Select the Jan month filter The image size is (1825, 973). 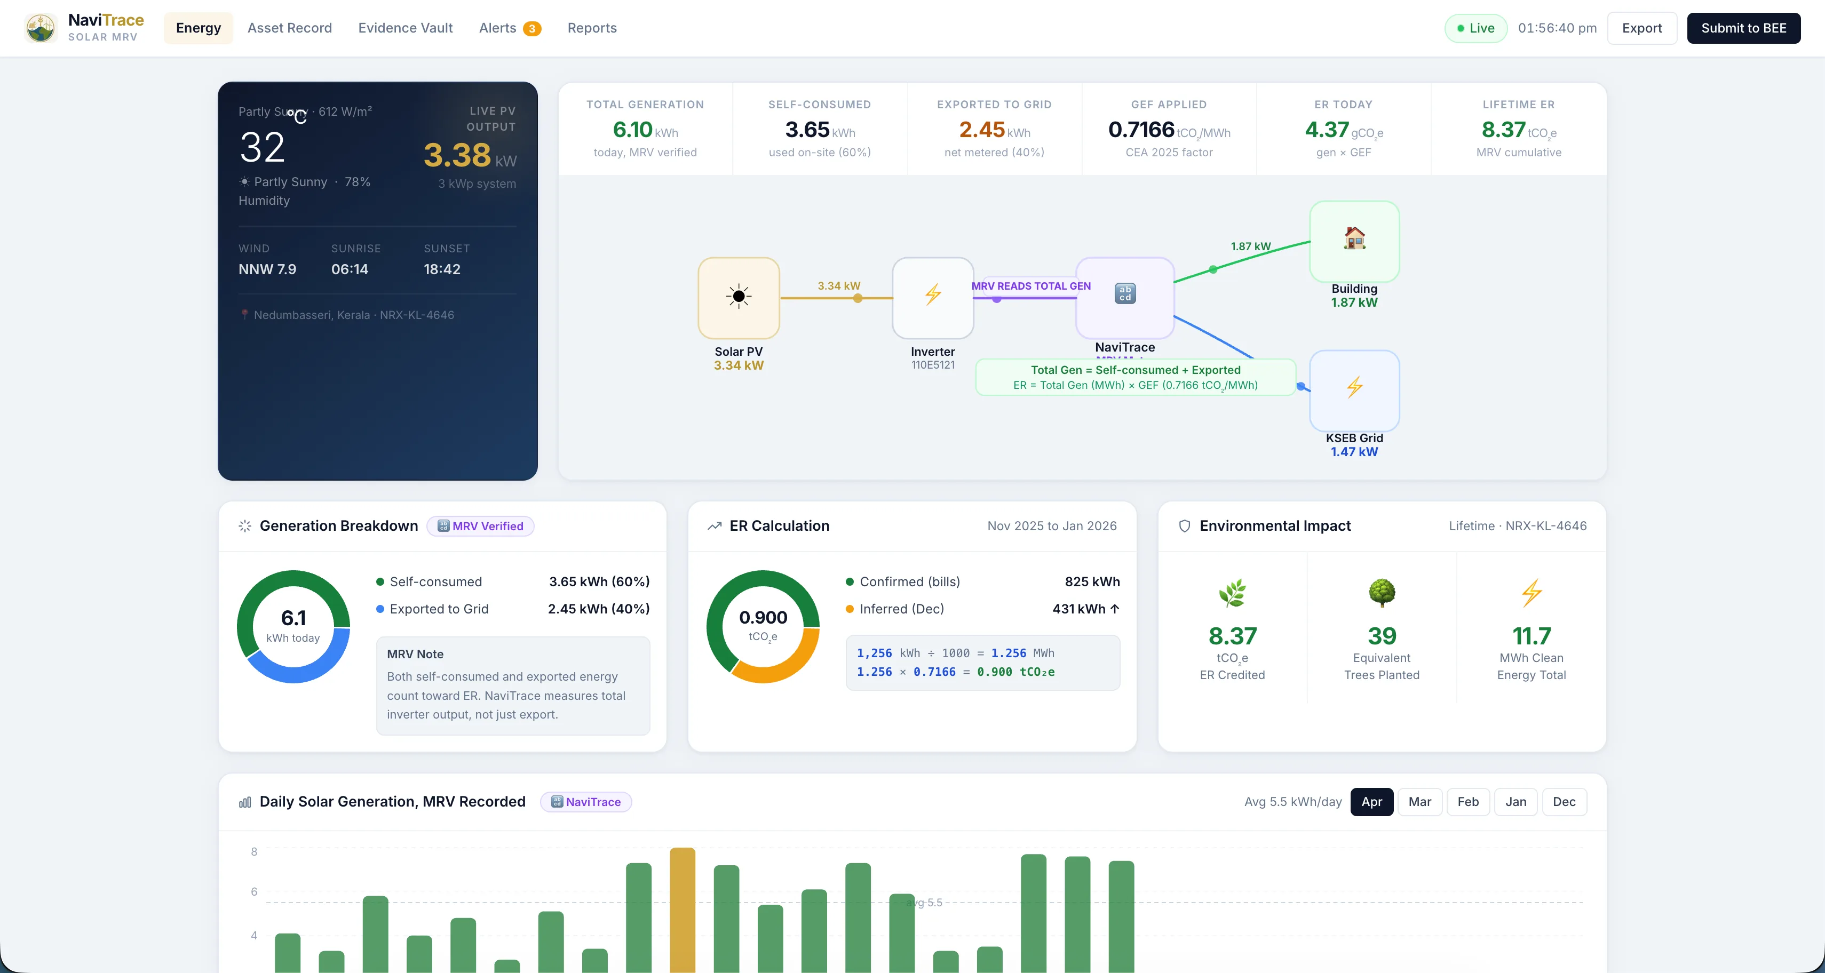[x=1516, y=802]
